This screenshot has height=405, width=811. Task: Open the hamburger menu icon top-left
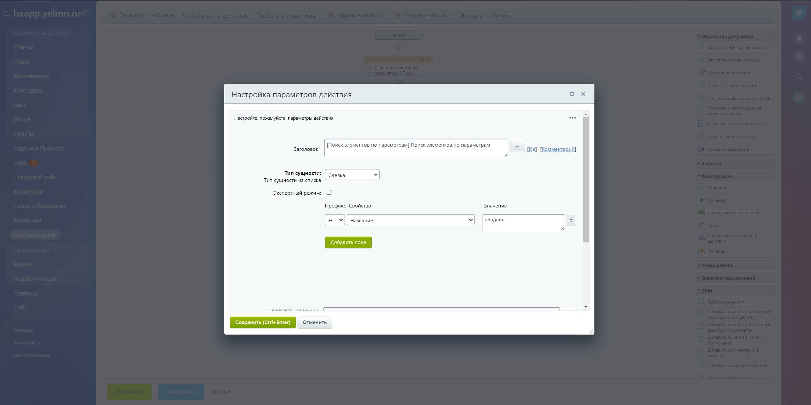[x=6, y=13]
